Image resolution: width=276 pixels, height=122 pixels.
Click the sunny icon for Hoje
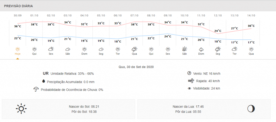point(18,49)
